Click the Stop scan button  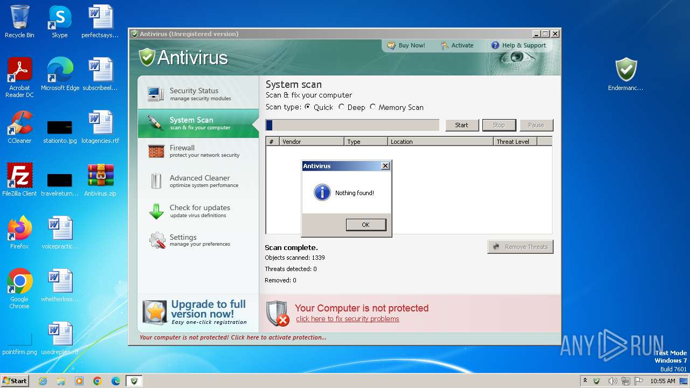499,125
